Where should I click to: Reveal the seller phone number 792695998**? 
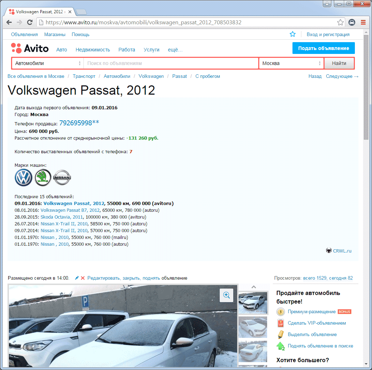coord(79,123)
